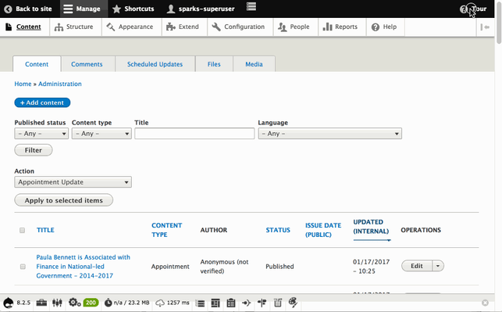Click the Add content button

pyautogui.click(x=42, y=102)
